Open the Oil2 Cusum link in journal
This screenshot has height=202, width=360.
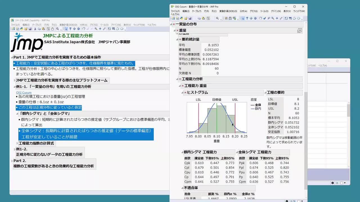point(24,92)
